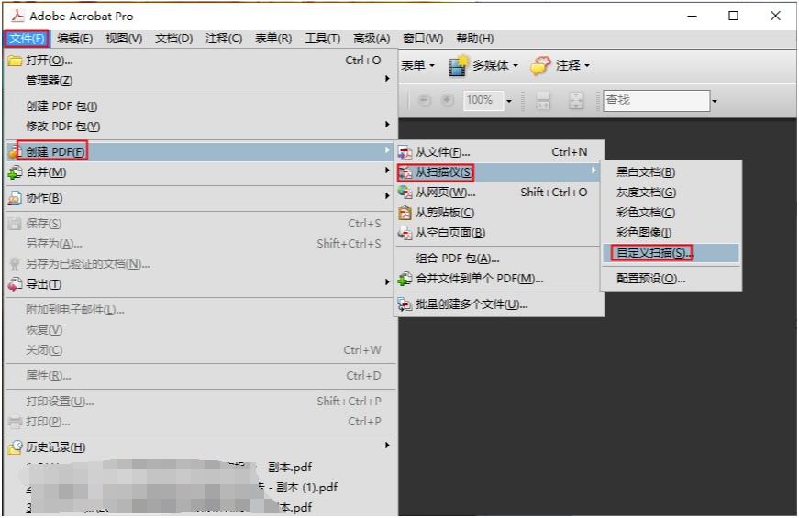
Task: Select 黑白文档(B) scan preset
Action: pos(671,172)
